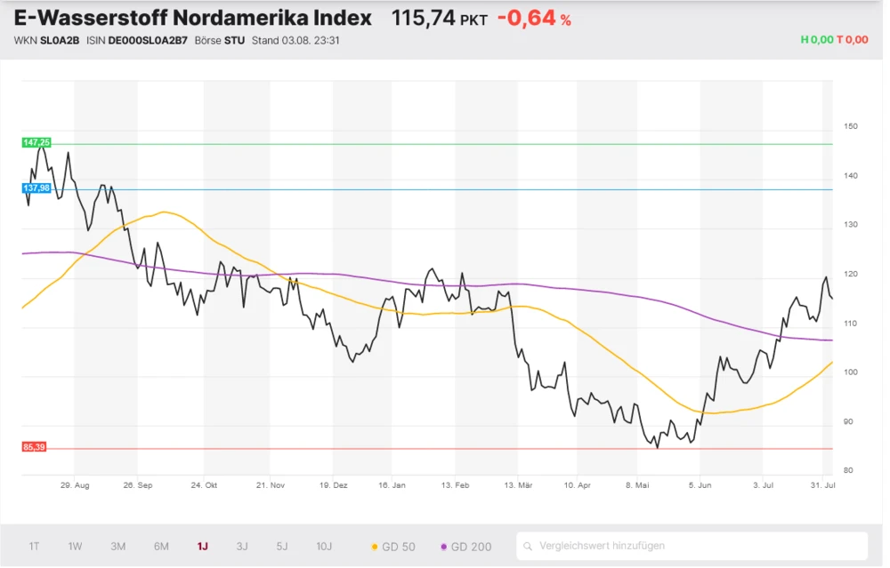Click the red 85,39 low price marker
The image size is (890, 568).
point(35,446)
